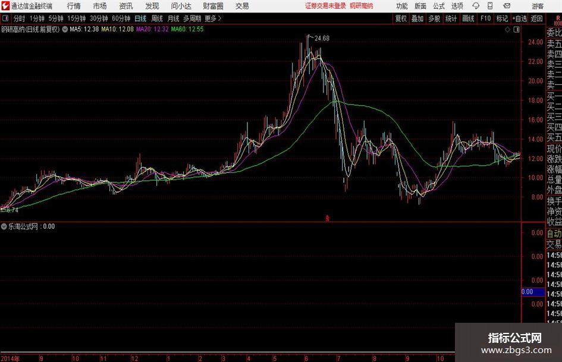Click the 自动 button in right panel
Screen dimensions: 562x362
554,234
